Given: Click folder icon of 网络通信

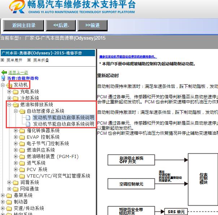Looking at the screenshot, I should pos(16,189).
